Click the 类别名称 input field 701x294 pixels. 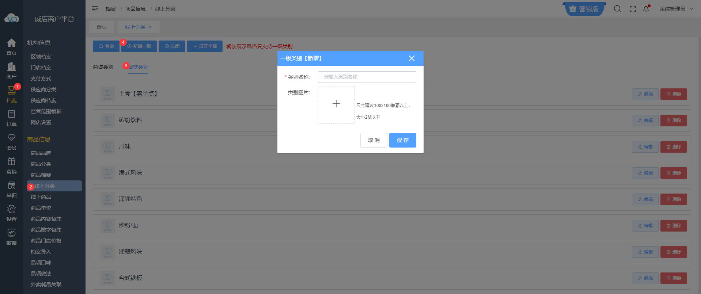pyautogui.click(x=367, y=77)
